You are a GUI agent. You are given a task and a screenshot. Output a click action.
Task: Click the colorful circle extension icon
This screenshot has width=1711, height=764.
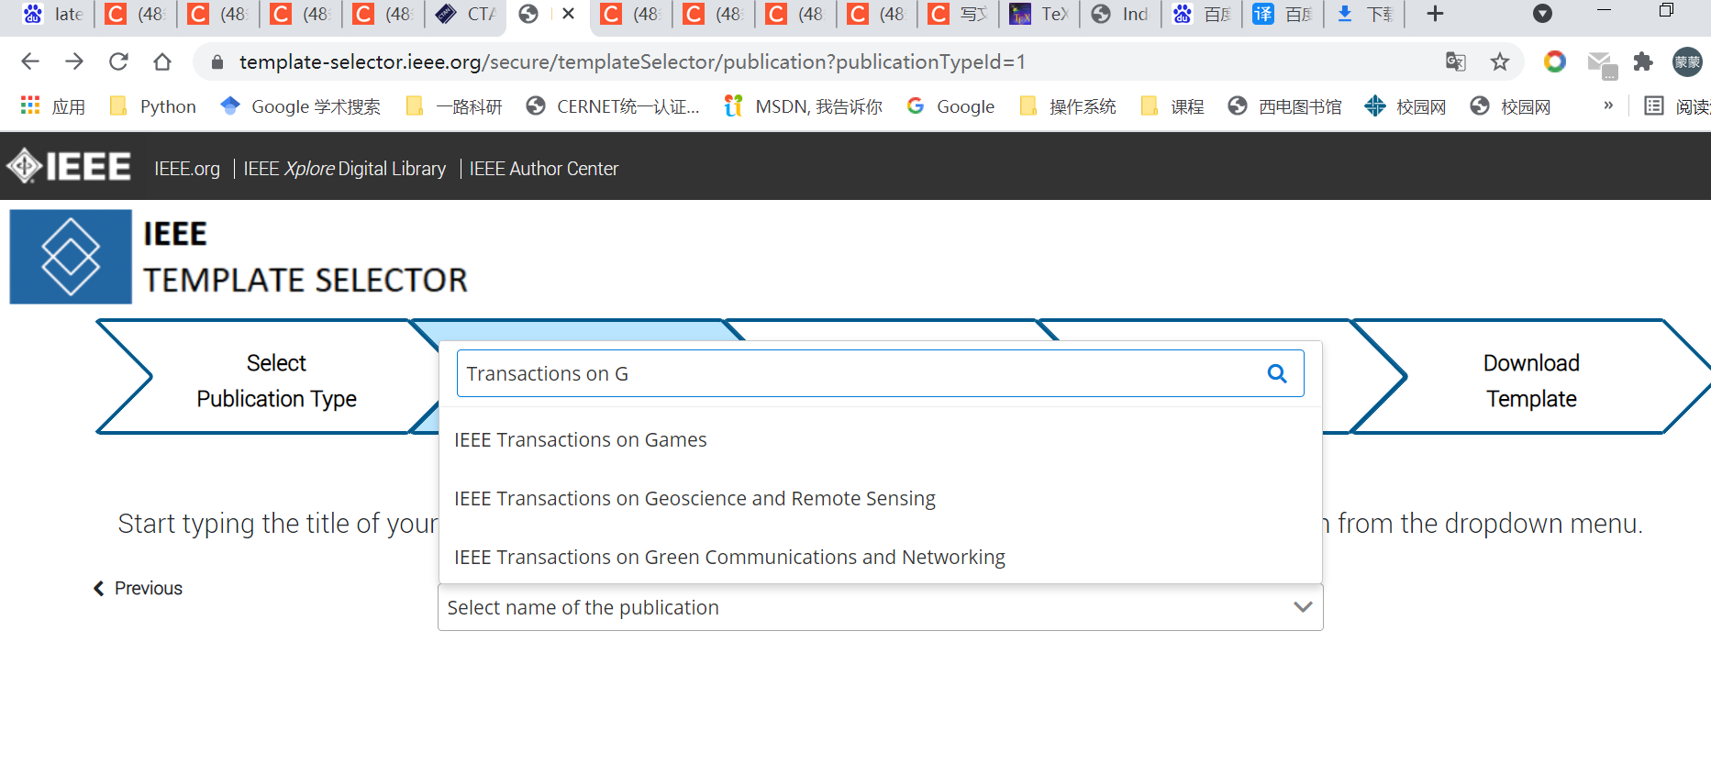click(1555, 61)
